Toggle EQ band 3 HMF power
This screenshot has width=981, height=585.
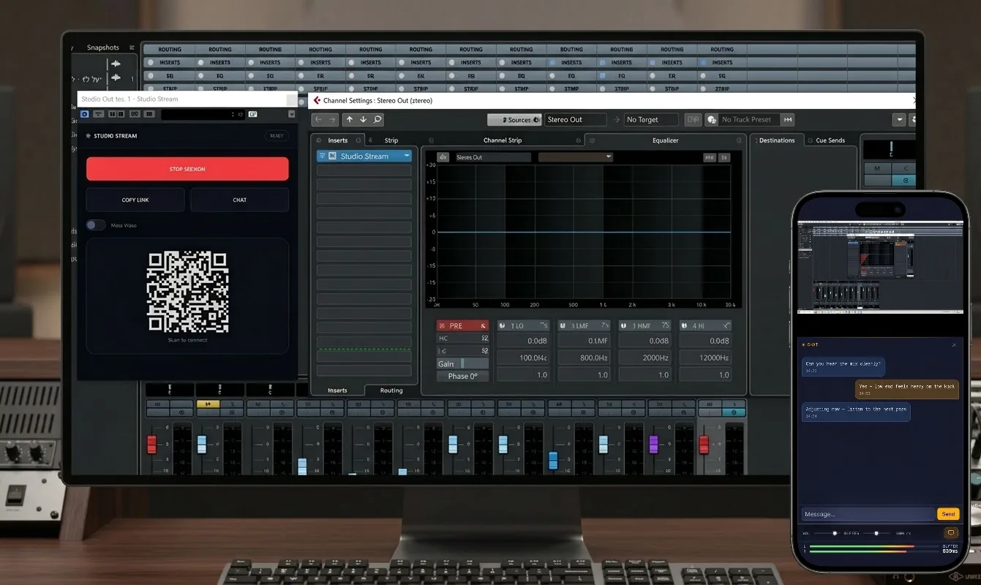click(624, 325)
